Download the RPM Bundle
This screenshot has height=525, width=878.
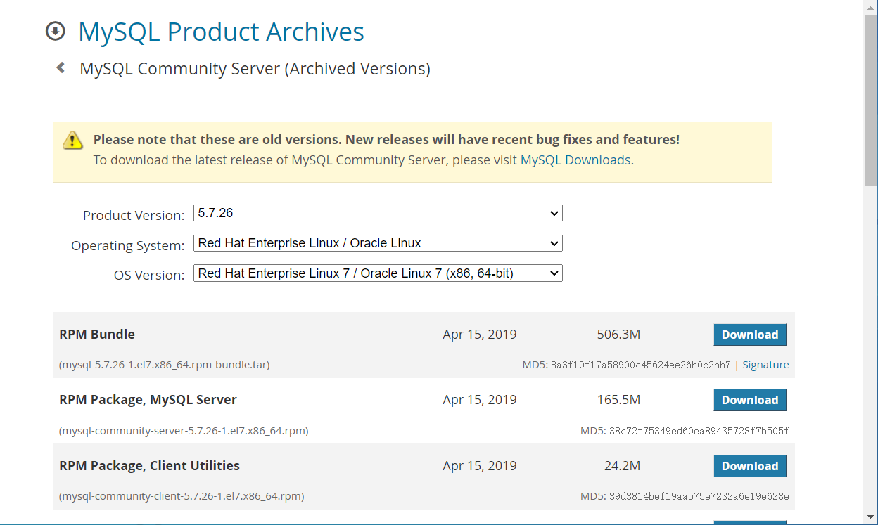tap(750, 335)
